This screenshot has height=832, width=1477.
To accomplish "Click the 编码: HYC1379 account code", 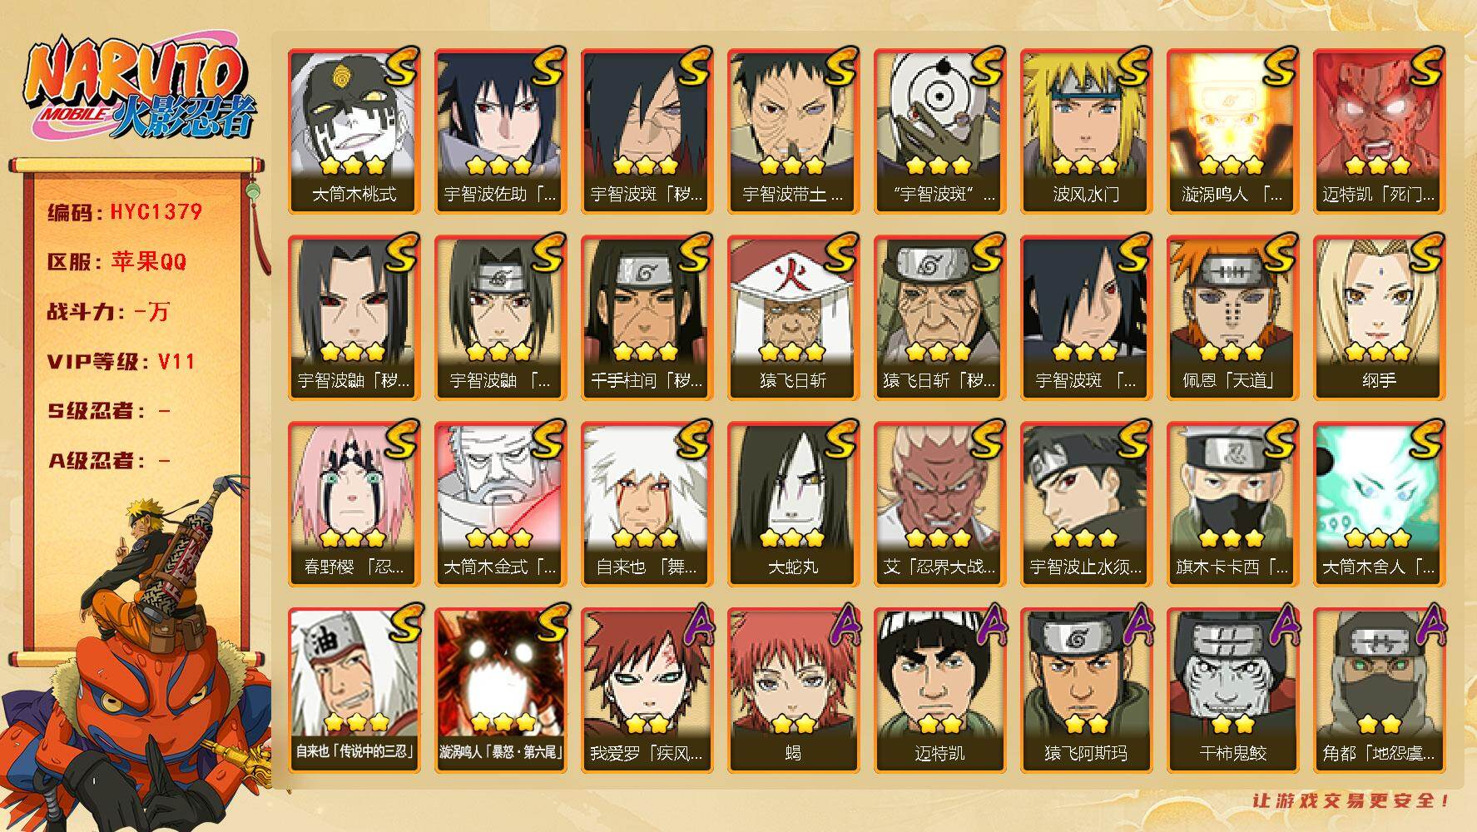I will [x=124, y=212].
